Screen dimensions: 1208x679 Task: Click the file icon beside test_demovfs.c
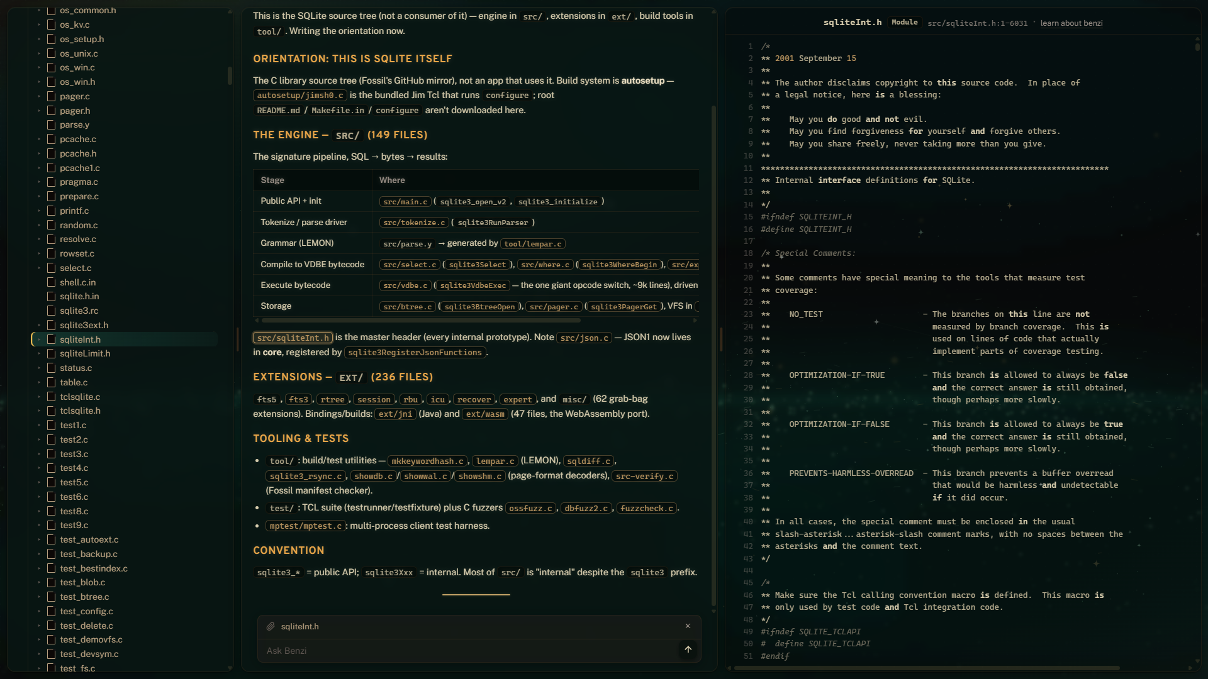pos(52,639)
